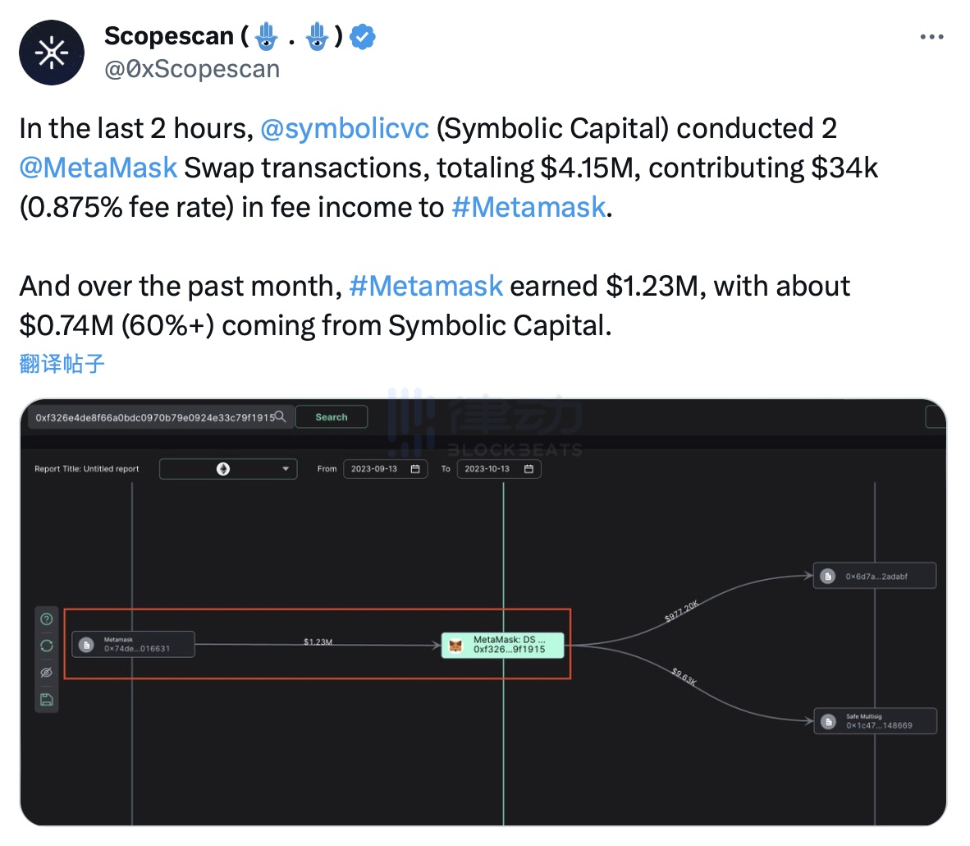Click the From date 2023-09-13 field
970x846 pixels.
click(x=375, y=469)
